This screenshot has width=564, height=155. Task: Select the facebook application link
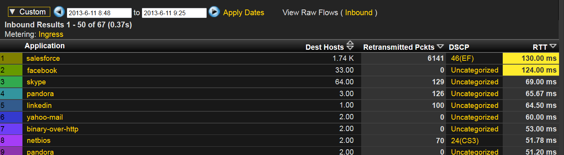42,70
